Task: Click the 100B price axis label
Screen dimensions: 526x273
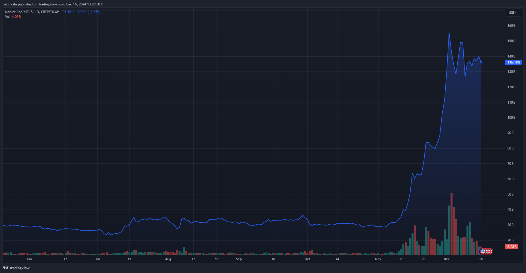Action: 511,118
